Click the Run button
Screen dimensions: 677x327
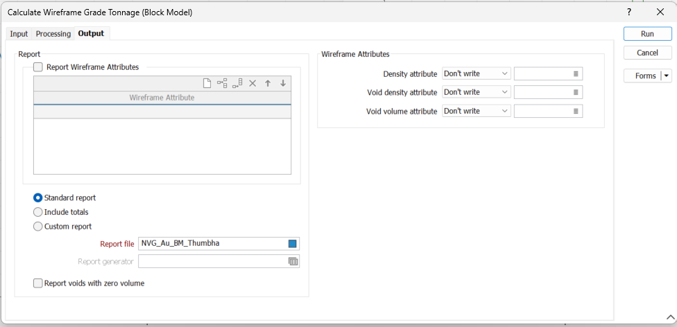coord(646,34)
